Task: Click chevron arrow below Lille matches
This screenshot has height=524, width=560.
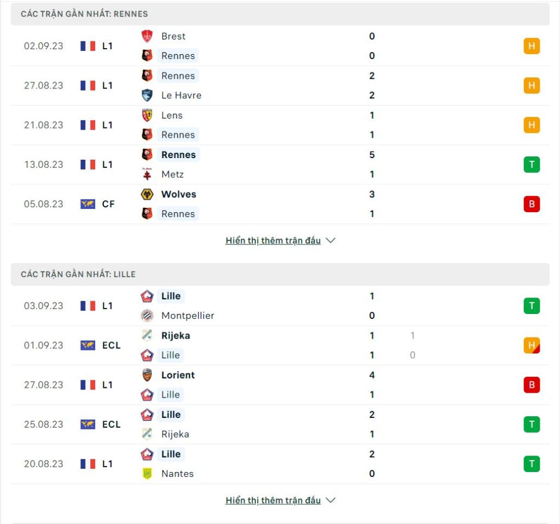Action: point(330,500)
